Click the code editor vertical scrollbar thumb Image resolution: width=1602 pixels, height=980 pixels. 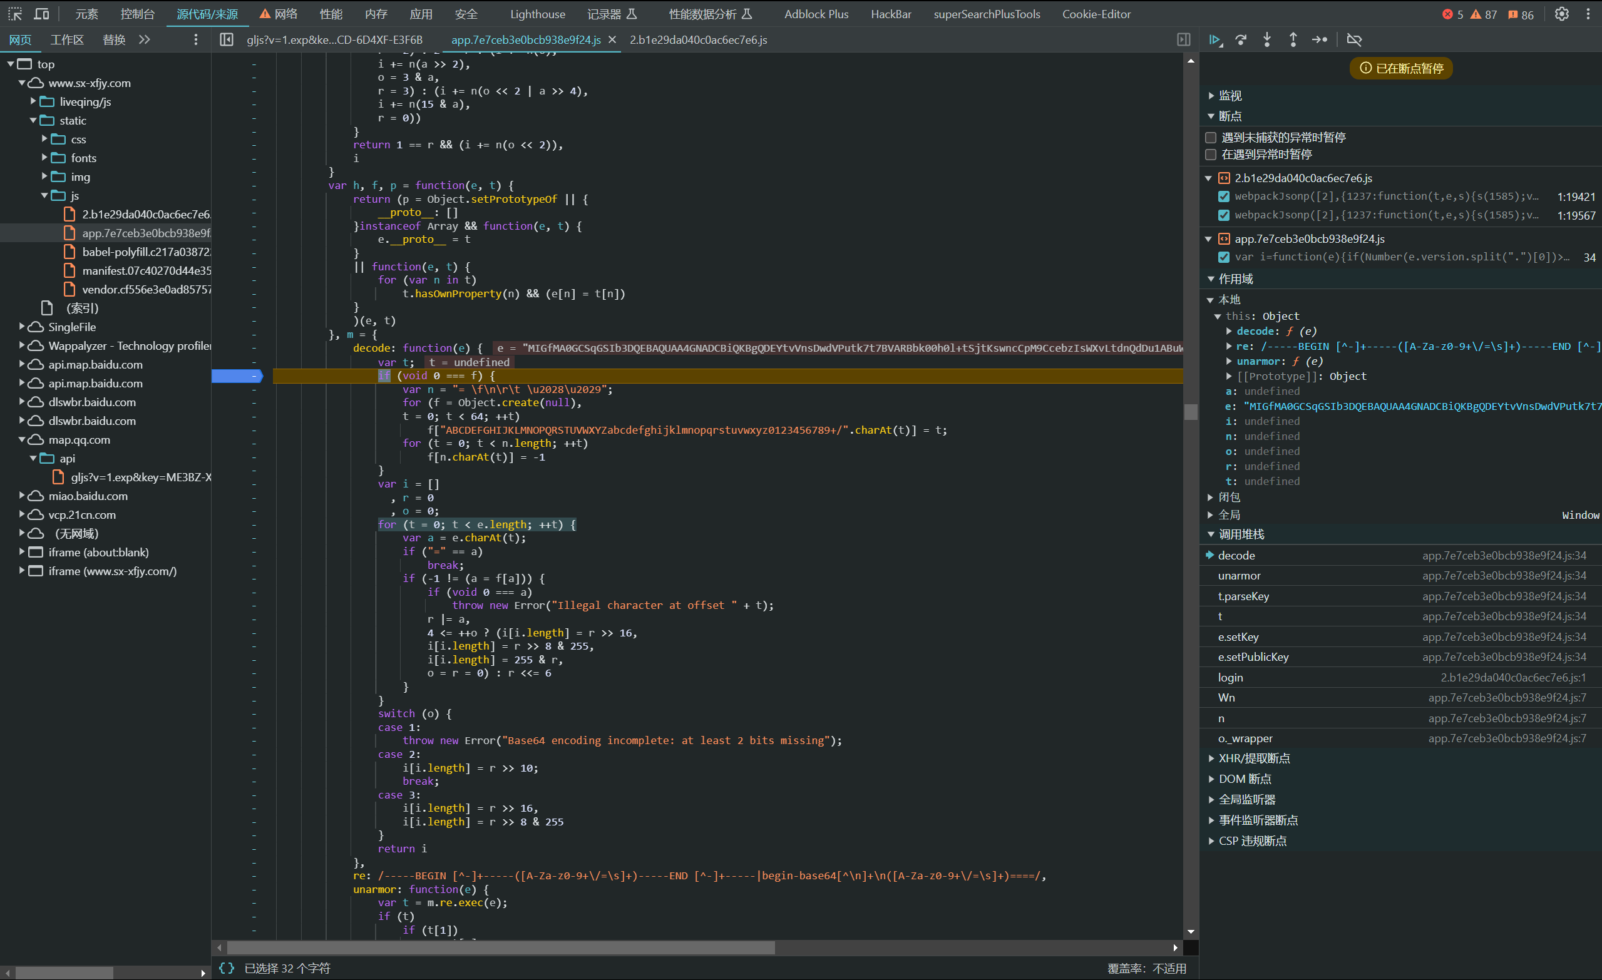click(1191, 412)
